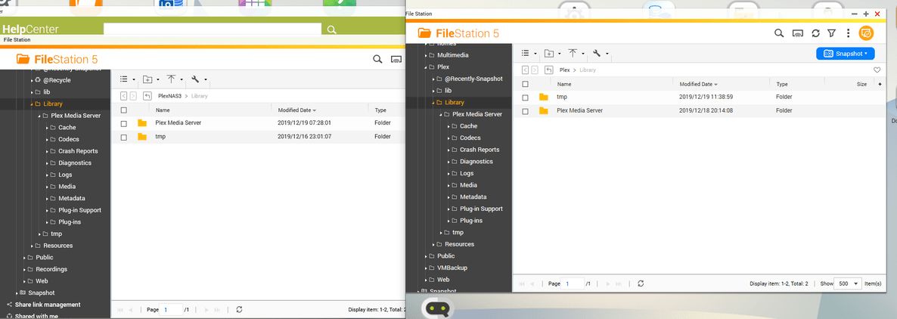Image resolution: width=897 pixels, height=319 pixels.
Task: Expand Recordings folder in left tree
Action: click(x=25, y=269)
